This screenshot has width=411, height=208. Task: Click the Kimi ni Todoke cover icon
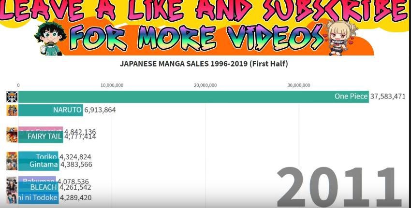click(x=12, y=198)
